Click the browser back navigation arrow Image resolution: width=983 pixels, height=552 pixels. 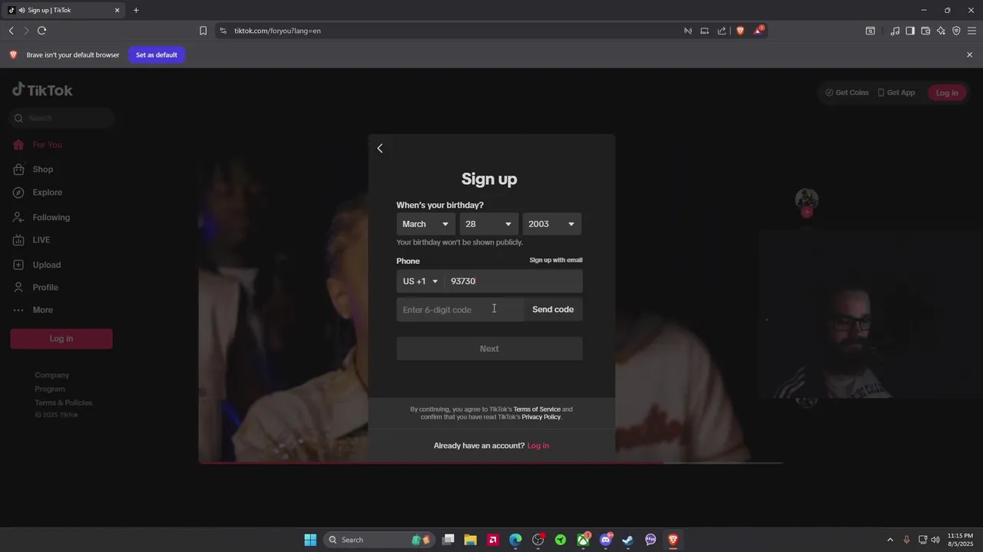[11, 31]
